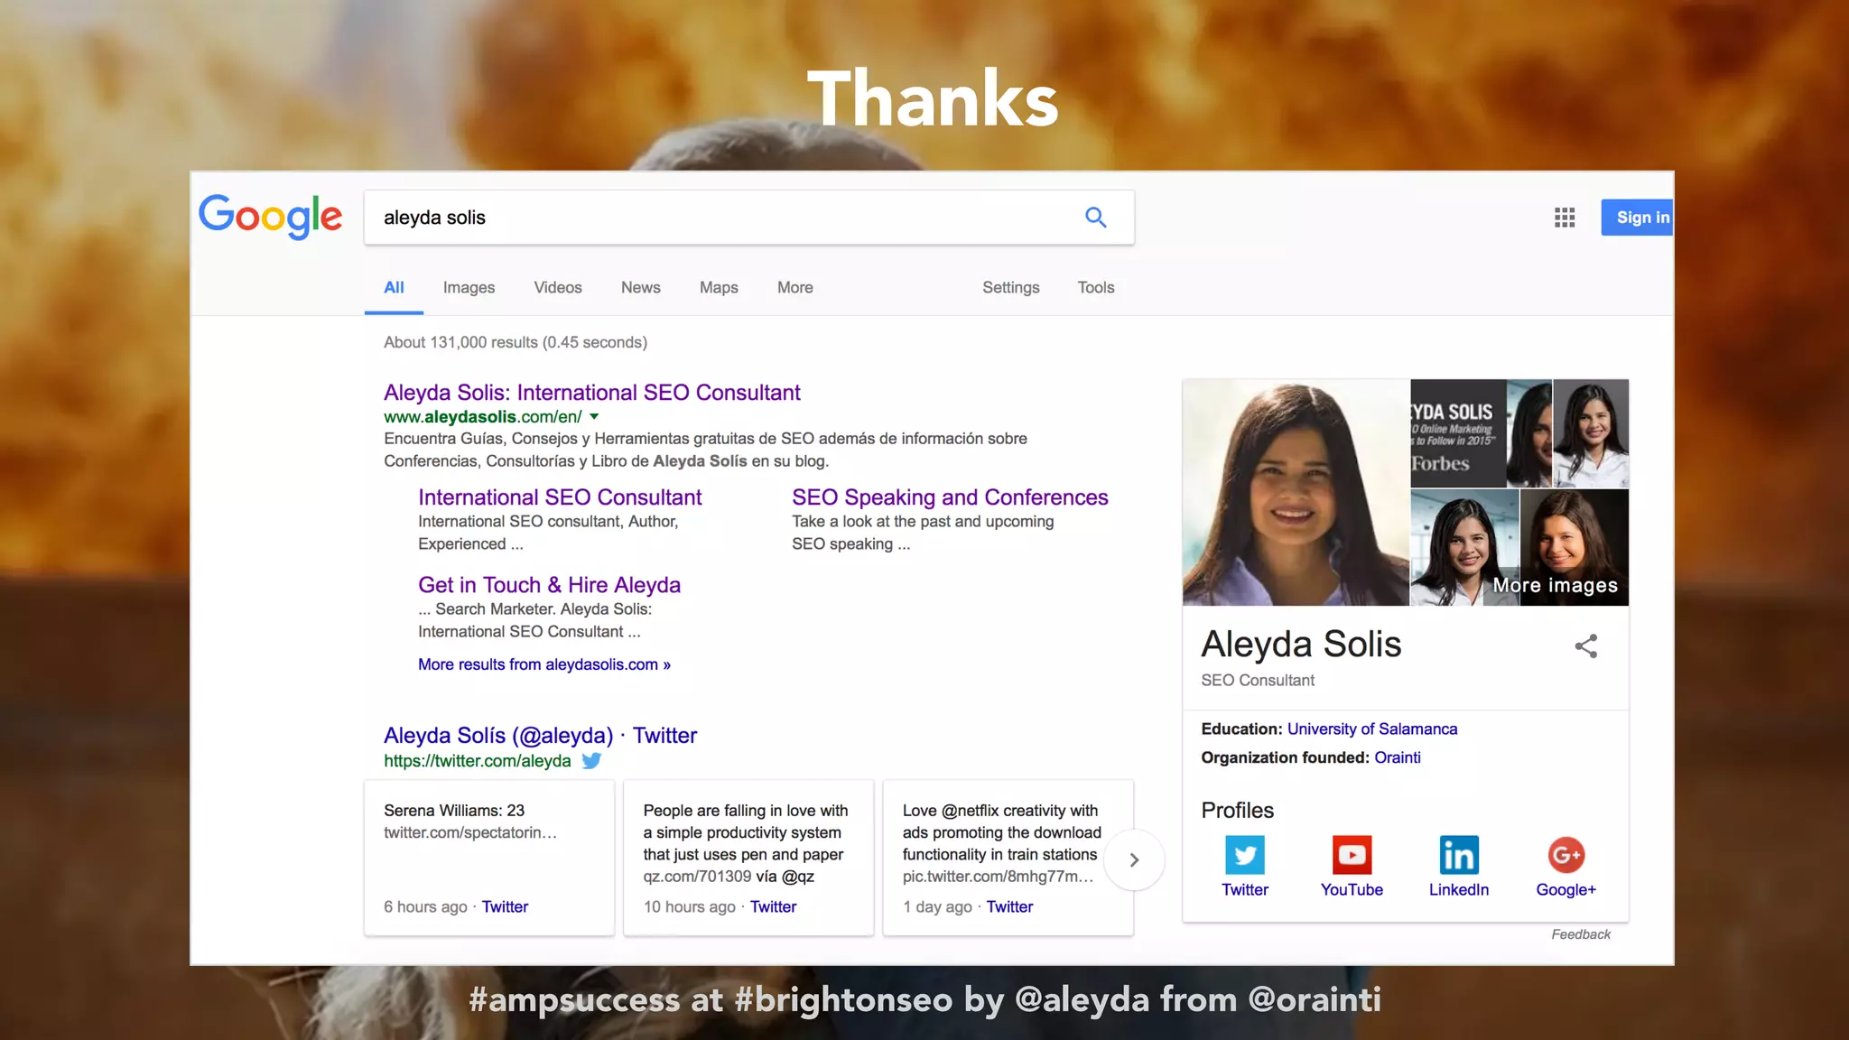Open Aleyda Solis: International SEO Consultant result
The image size is (1849, 1040).
[x=592, y=393]
